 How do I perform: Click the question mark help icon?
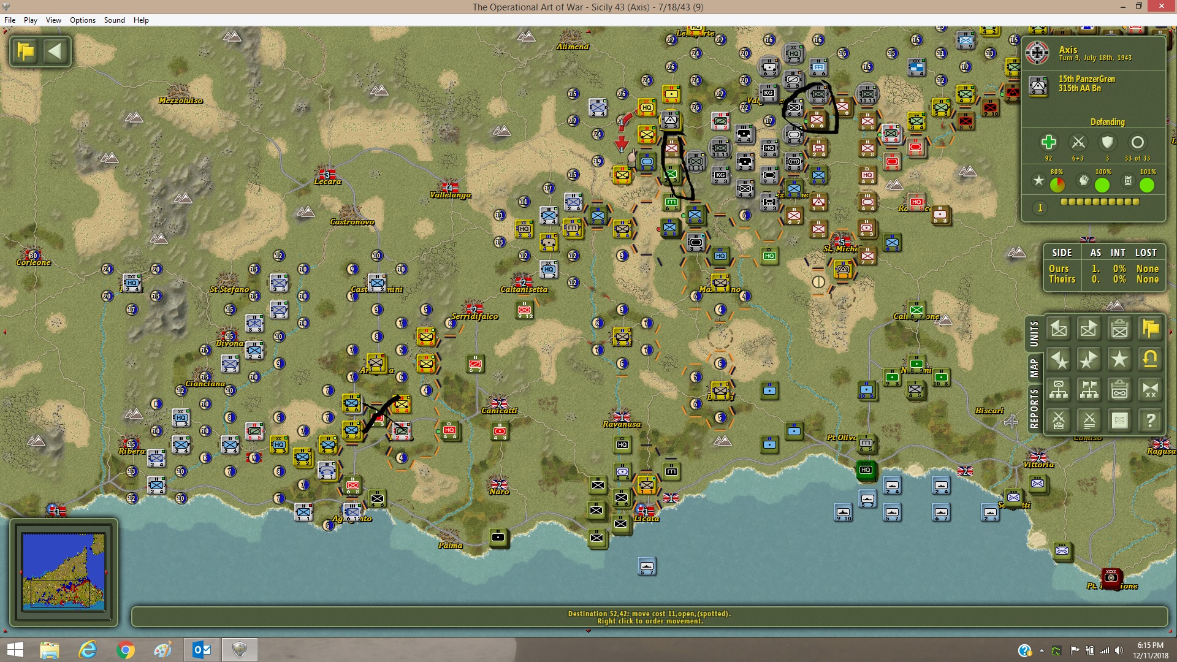coord(1150,420)
